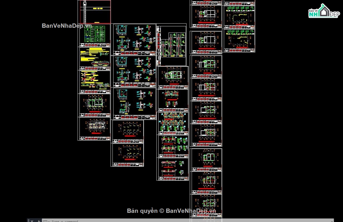
Task: Pick the first sheet filled with yellow notes
Action: coord(94,58)
